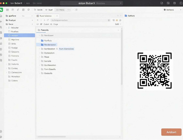Select Roattes in the sidebar tree
The image size is (183, 140).
coord(15,32)
